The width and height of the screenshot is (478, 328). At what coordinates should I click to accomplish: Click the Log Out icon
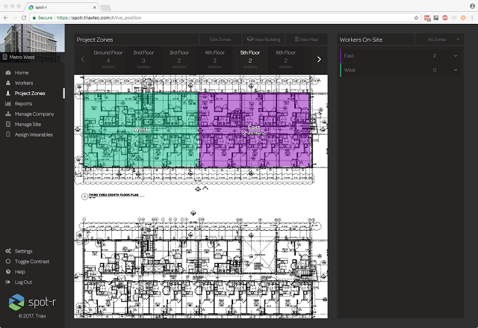click(x=8, y=282)
